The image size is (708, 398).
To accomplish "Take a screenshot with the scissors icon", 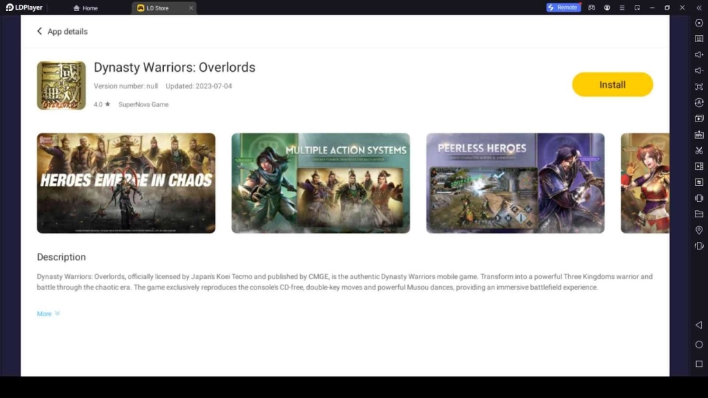I will 699,150.
